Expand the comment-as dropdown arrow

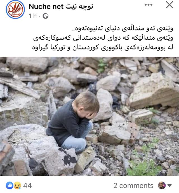click(170, 185)
